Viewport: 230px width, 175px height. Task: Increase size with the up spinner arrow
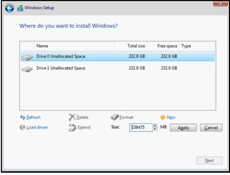[155, 126]
